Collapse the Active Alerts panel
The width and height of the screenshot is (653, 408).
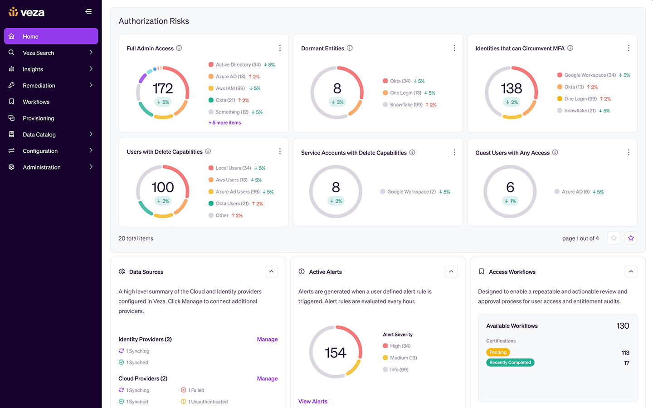[451, 272]
